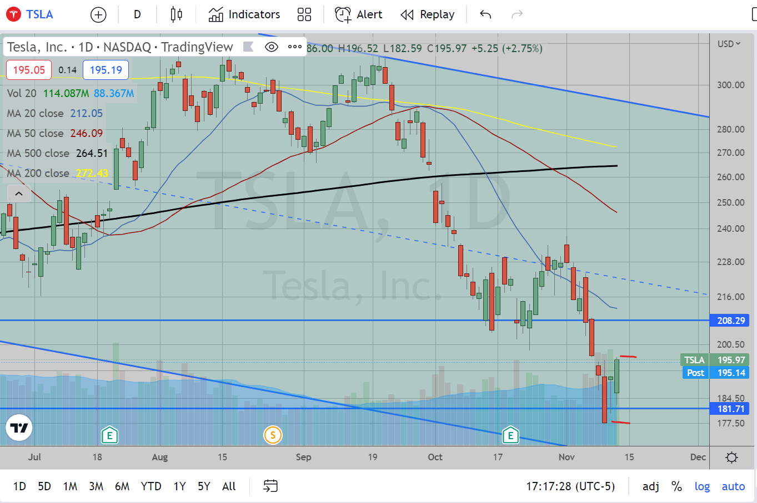This screenshot has width=757, height=503.
Task: Undo the last chart action
Action: pyautogui.click(x=485, y=14)
